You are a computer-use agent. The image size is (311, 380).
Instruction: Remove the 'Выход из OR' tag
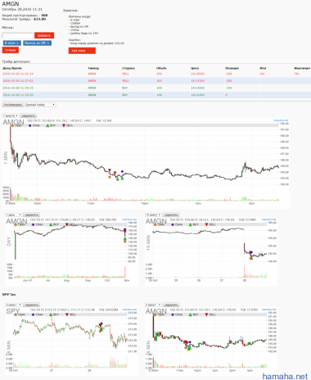(48, 43)
